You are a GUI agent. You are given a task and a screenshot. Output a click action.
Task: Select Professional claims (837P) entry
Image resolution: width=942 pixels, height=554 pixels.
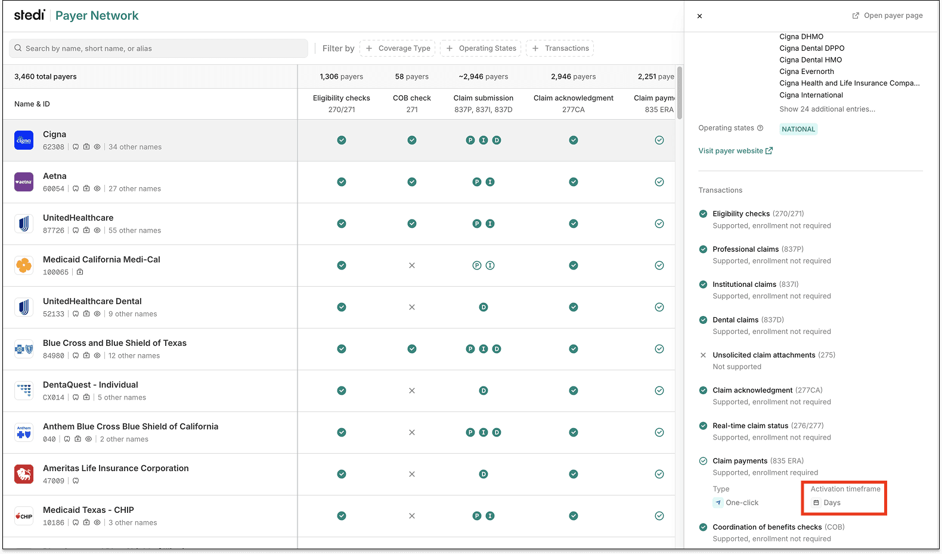(758, 249)
